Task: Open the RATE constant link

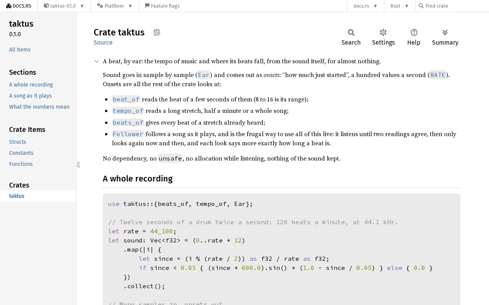Action: point(438,75)
